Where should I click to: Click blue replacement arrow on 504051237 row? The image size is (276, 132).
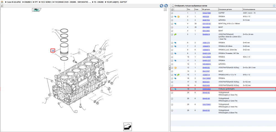pos(175,61)
